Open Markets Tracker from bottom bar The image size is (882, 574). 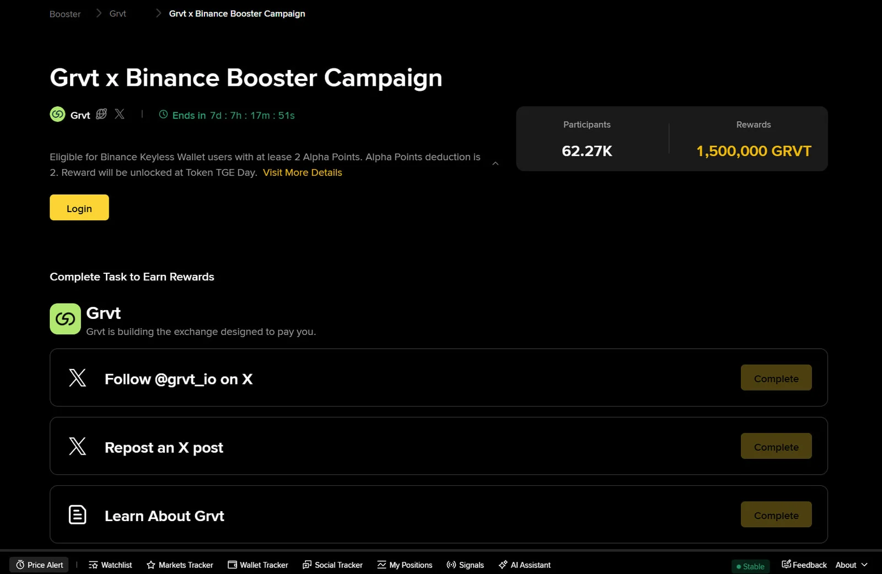[180, 565]
